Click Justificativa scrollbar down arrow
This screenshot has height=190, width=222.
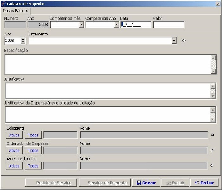point(213,96)
